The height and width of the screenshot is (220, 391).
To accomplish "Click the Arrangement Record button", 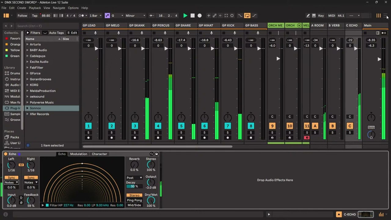I will 199,16.
